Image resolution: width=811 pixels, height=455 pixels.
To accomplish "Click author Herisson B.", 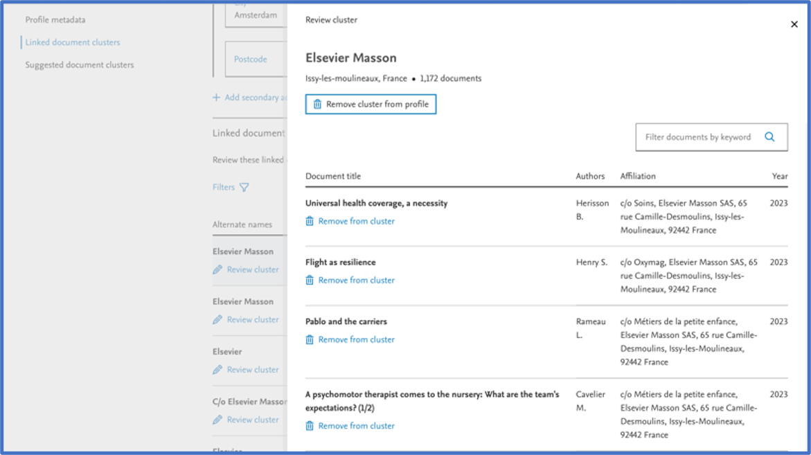I will (592, 210).
